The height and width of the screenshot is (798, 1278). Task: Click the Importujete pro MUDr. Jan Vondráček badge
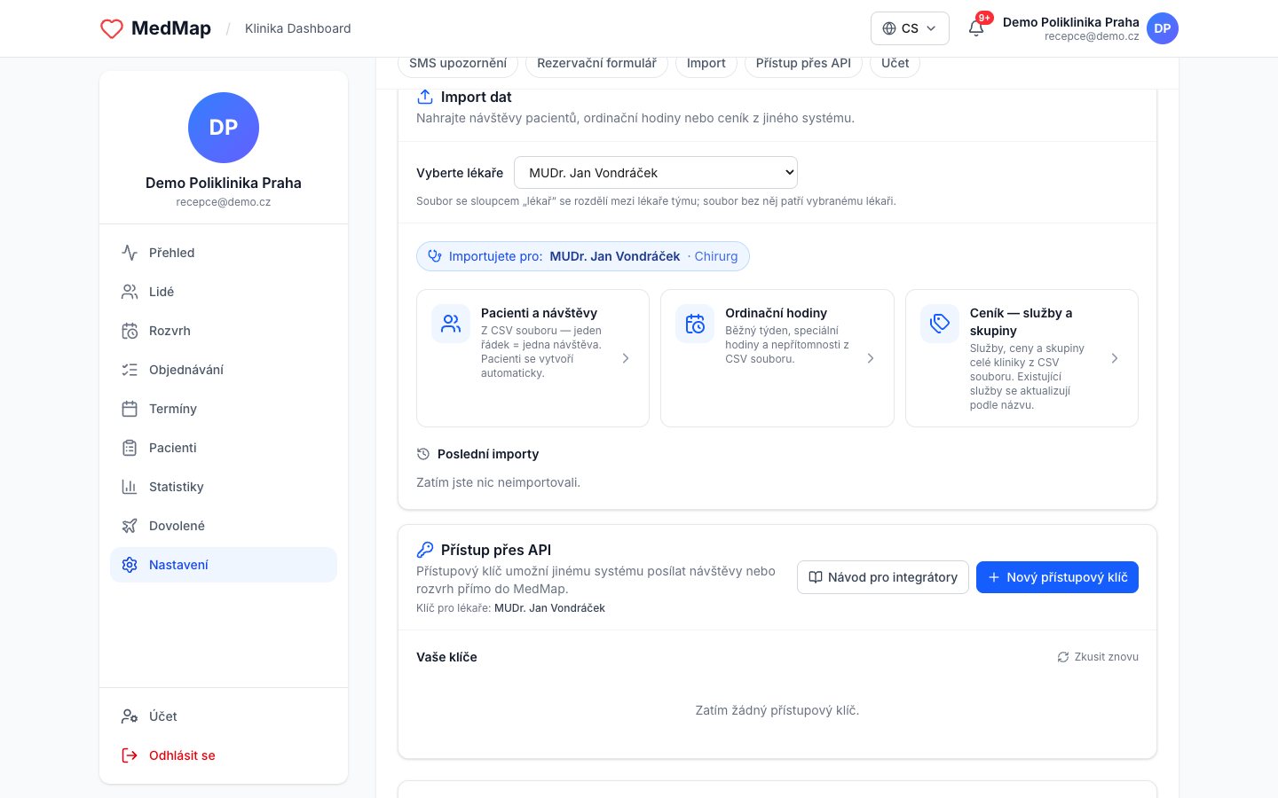pos(583,256)
